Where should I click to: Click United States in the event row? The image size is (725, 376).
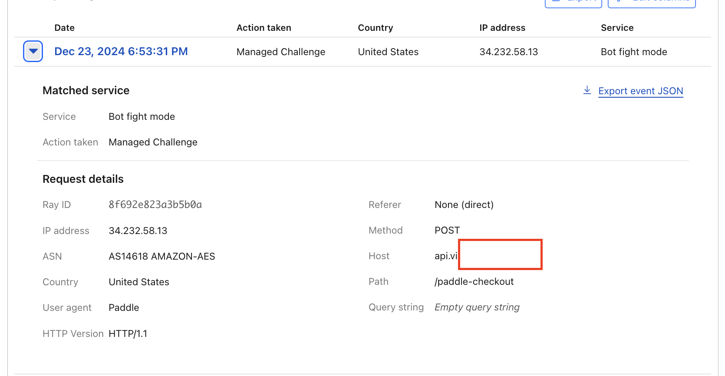point(388,52)
